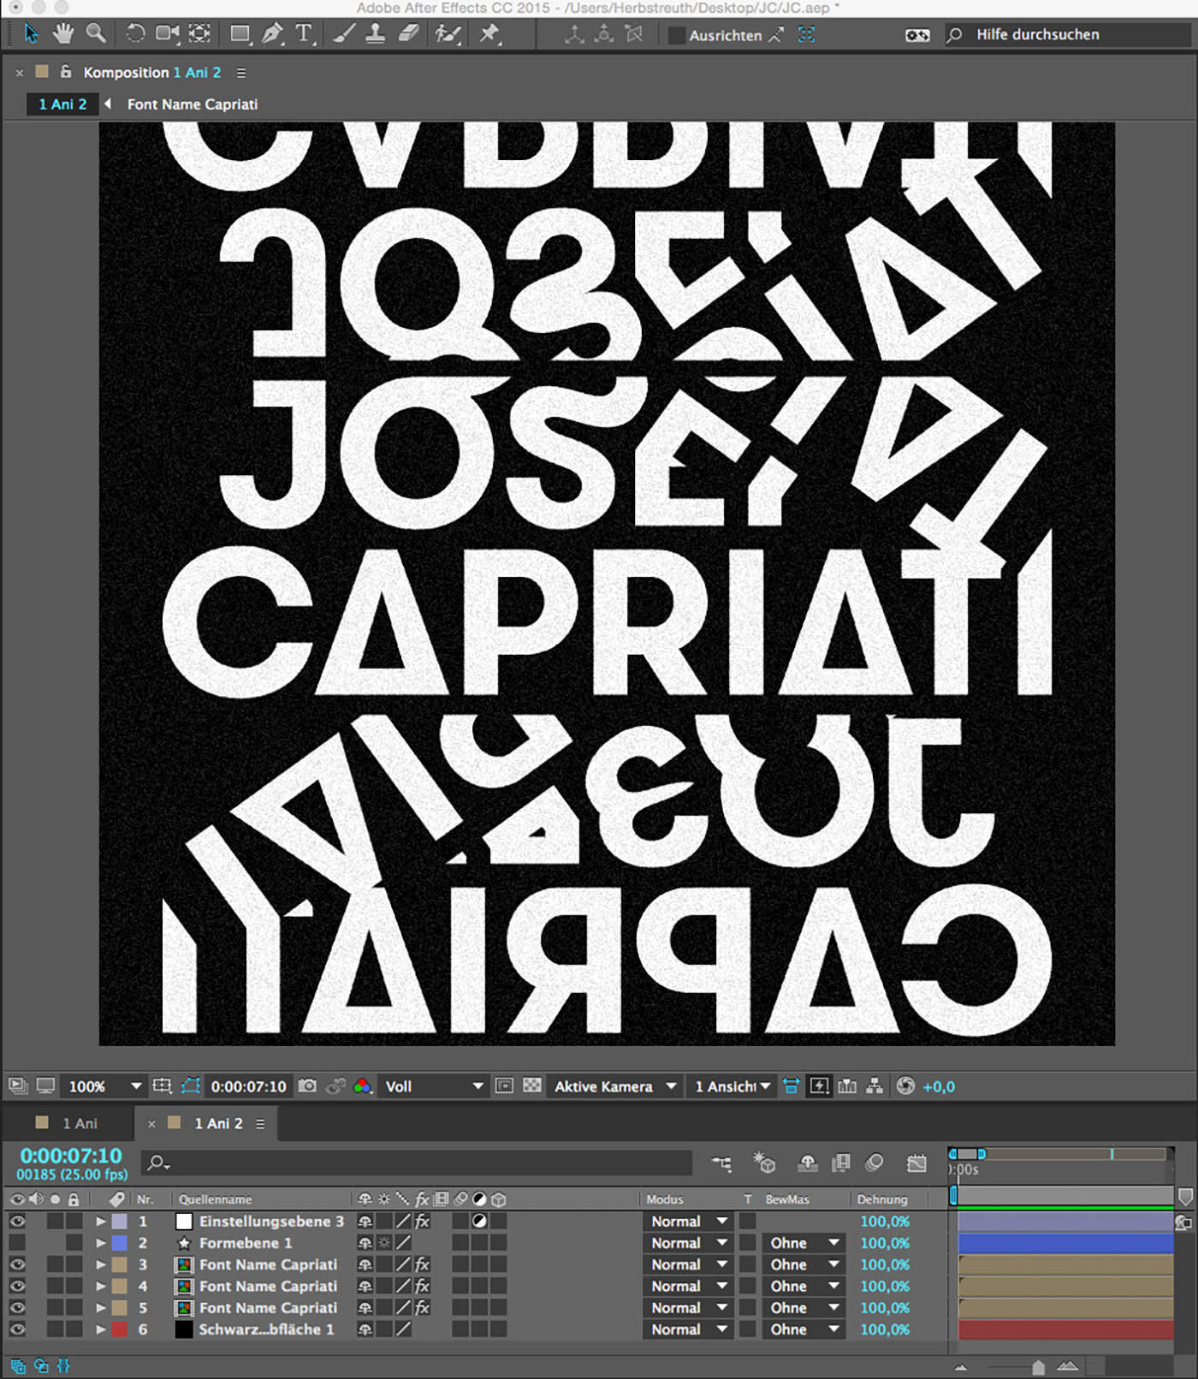Toggle adjustment layer switch on Einstellungsebene 3
The width and height of the screenshot is (1198, 1379).
coord(480,1221)
